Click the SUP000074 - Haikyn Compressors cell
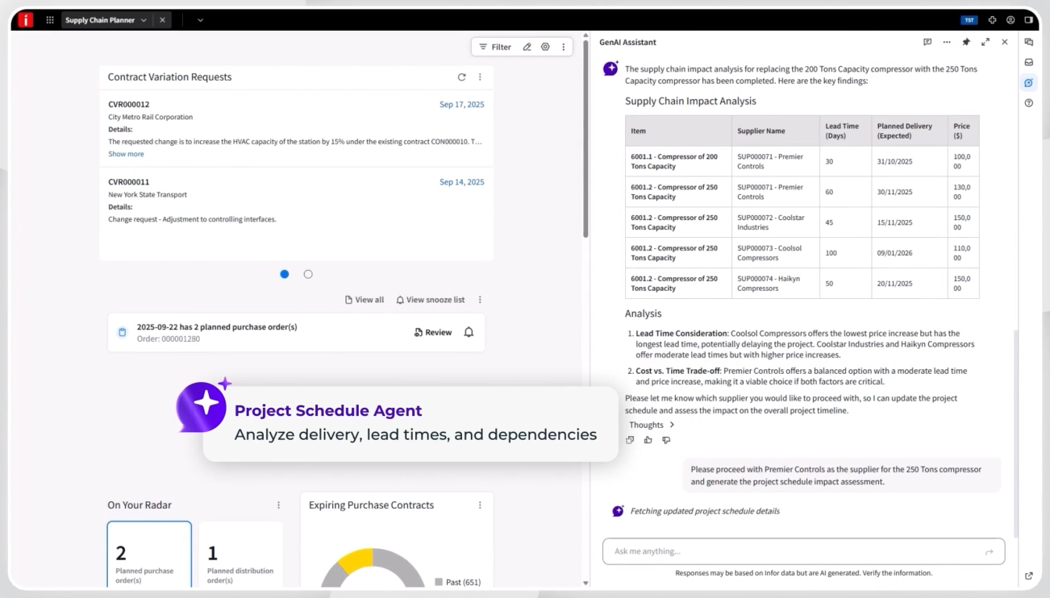Viewport: 1050px width, 598px height. click(775, 284)
